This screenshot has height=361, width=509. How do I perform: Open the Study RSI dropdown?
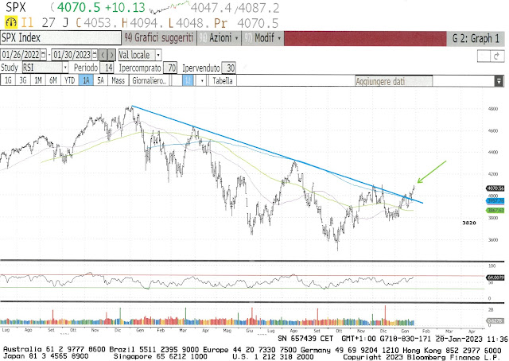coord(45,68)
